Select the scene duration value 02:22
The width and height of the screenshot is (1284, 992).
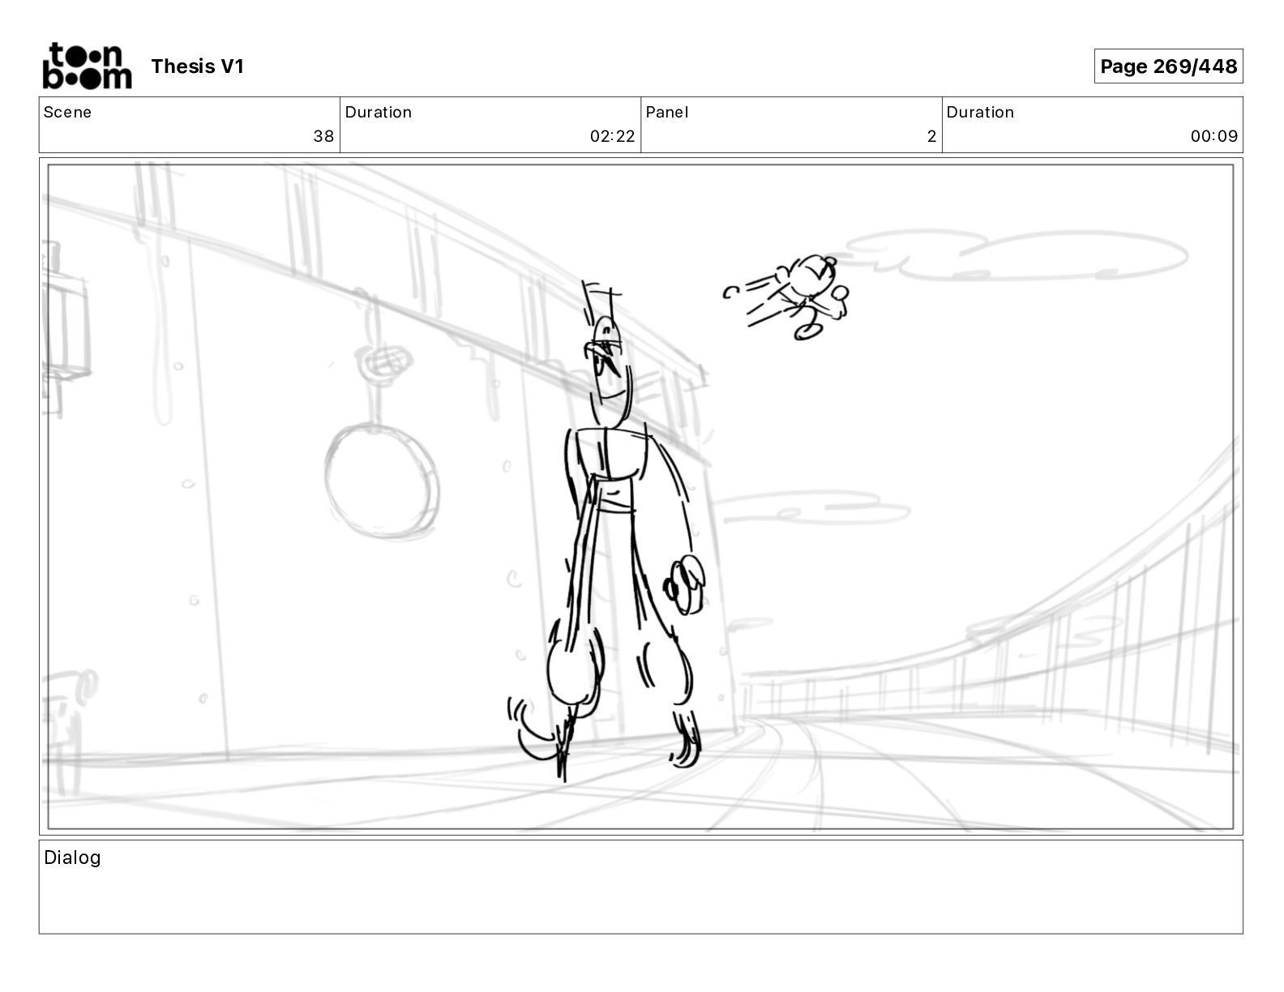[613, 136]
